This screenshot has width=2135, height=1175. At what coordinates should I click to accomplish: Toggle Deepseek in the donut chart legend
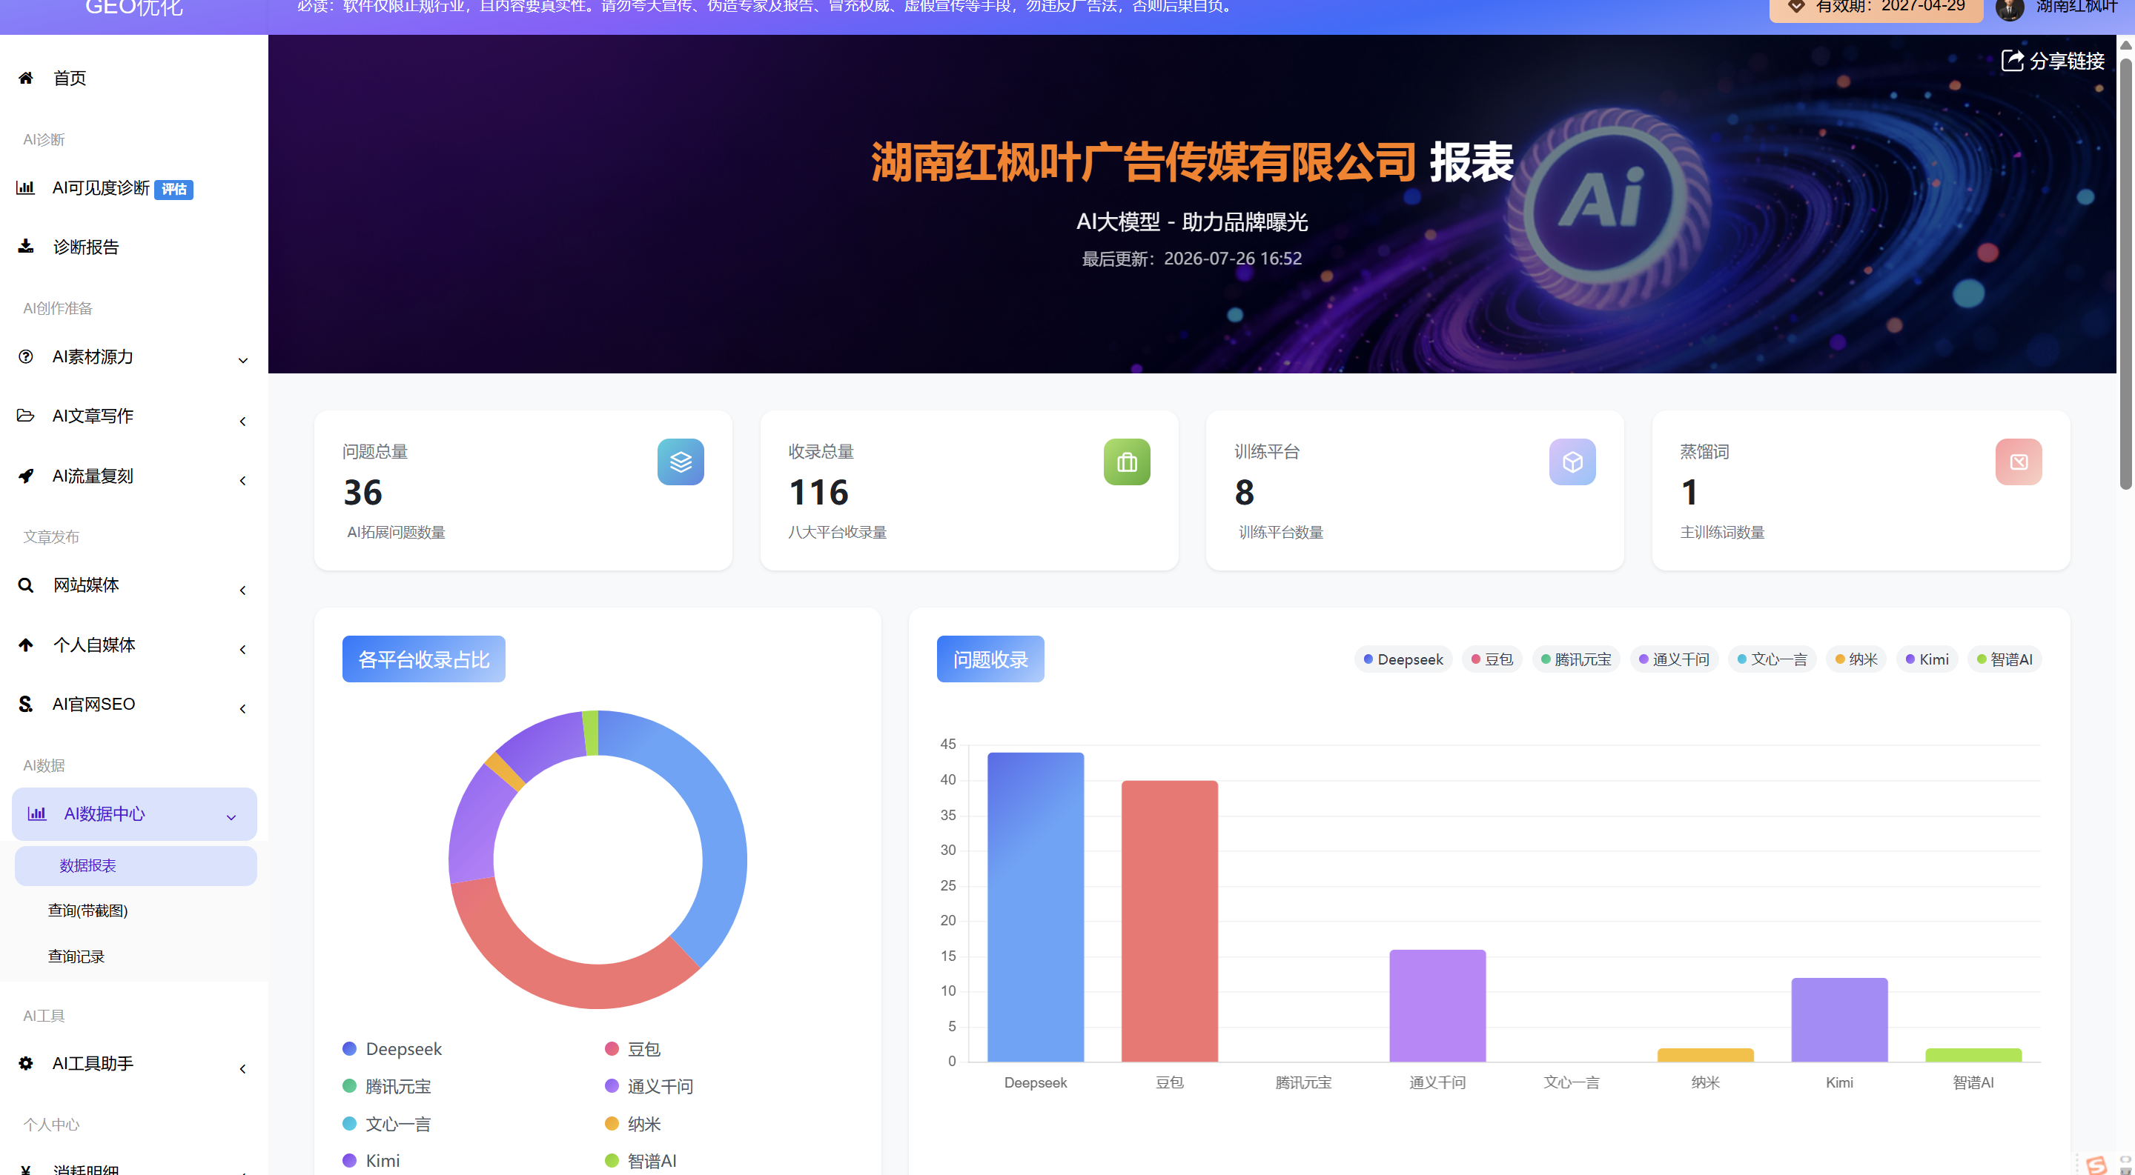click(392, 1048)
